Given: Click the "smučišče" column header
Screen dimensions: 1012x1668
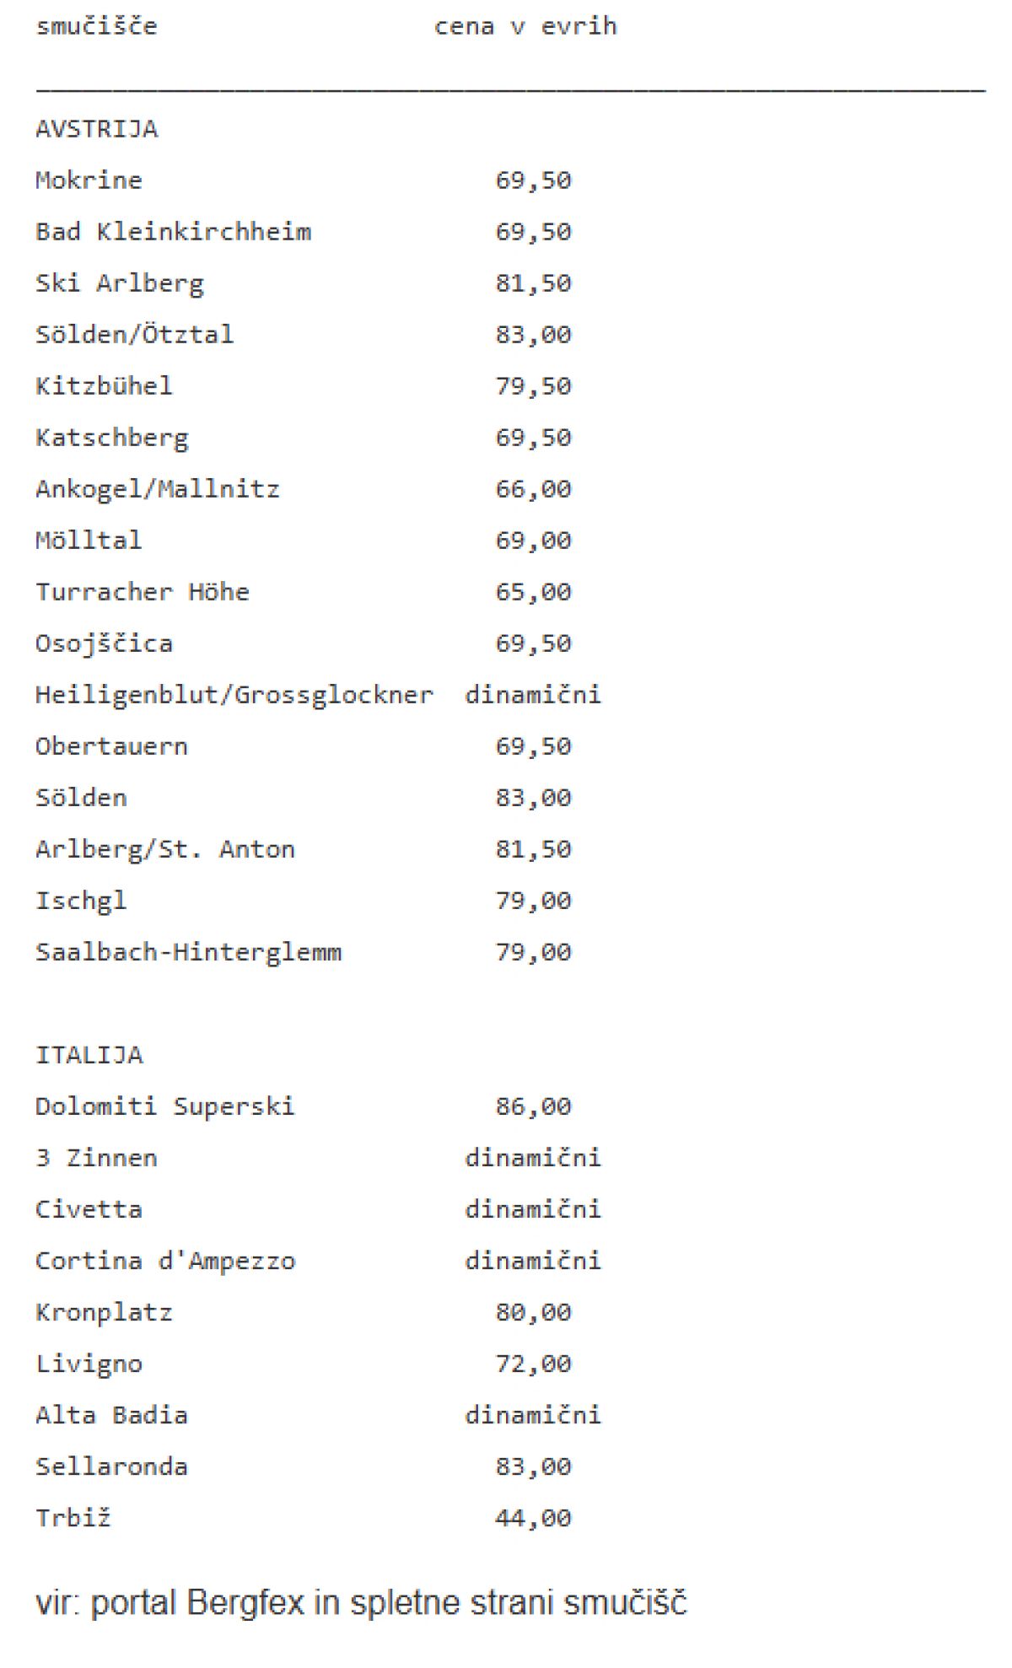Looking at the screenshot, I should coord(96,27).
